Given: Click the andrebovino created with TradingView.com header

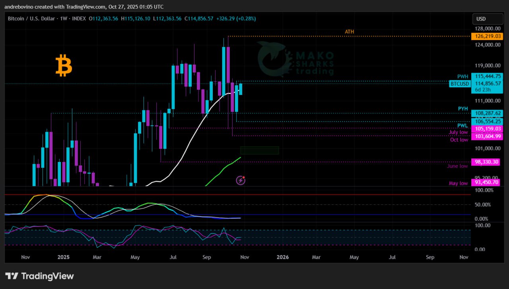Looking at the screenshot, I should tap(84, 7).
